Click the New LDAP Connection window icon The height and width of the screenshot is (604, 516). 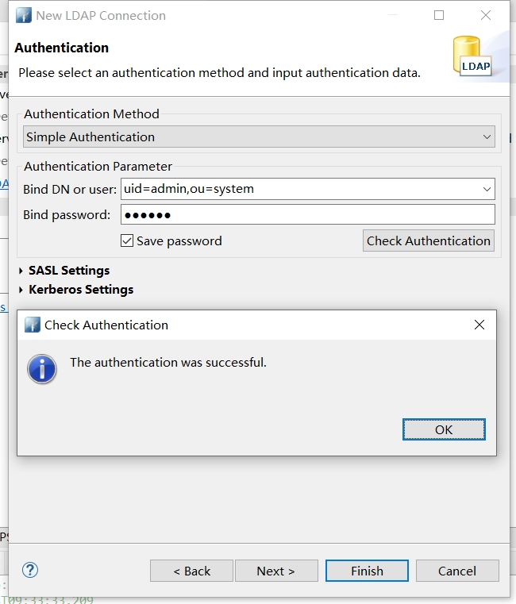point(24,15)
